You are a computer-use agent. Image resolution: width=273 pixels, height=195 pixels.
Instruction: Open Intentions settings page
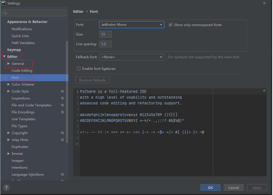pos(19,168)
